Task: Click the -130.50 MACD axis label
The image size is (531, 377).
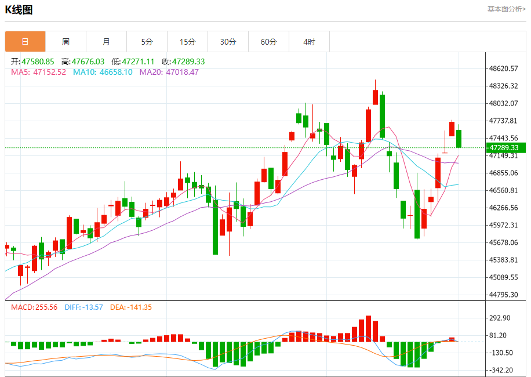Action: [501, 353]
